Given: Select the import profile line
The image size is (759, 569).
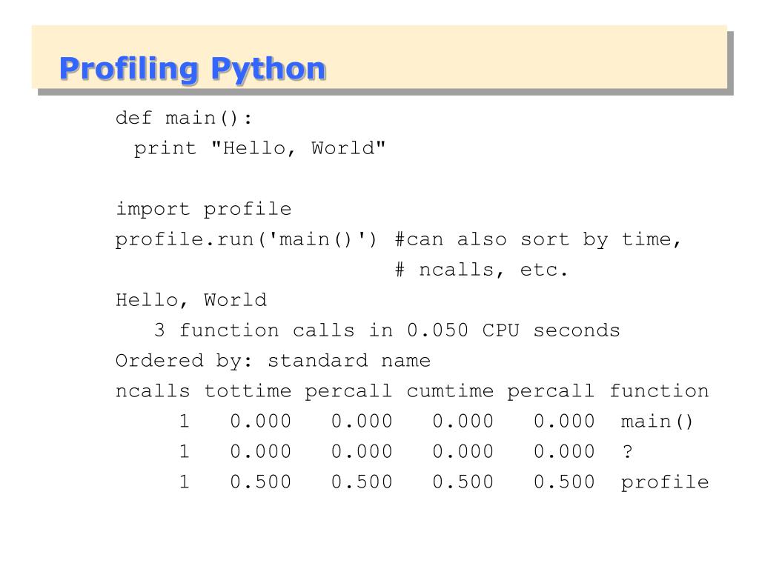Looking at the screenshot, I should click(204, 209).
